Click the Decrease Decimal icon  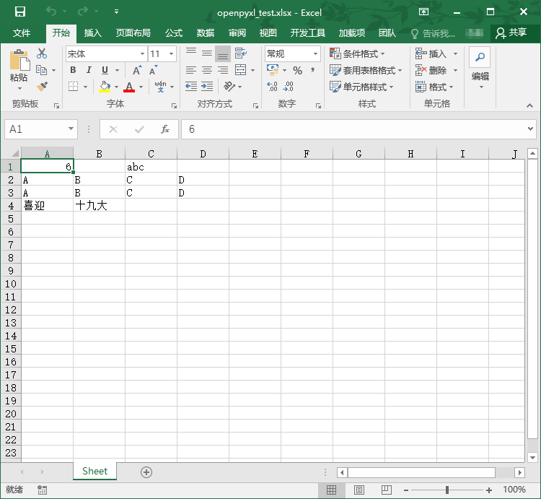(288, 87)
